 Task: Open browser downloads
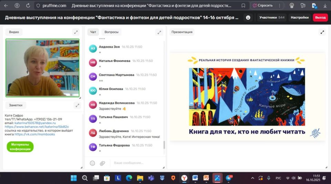tap(324, 6)
